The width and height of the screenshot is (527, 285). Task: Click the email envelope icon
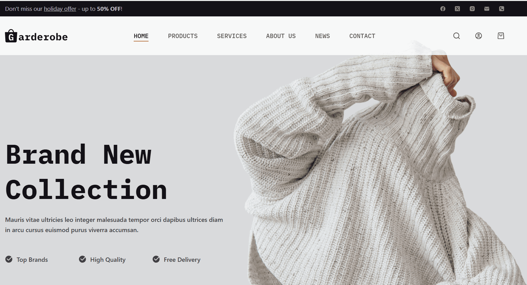pyautogui.click(x=487, y=9)
